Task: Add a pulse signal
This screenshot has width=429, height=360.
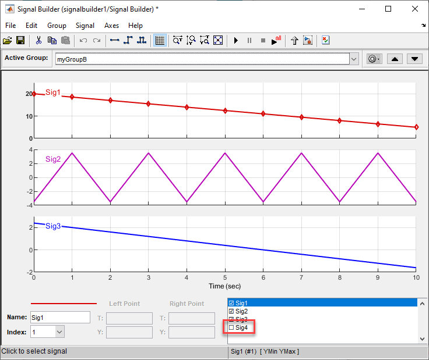Action: [142, 41]
